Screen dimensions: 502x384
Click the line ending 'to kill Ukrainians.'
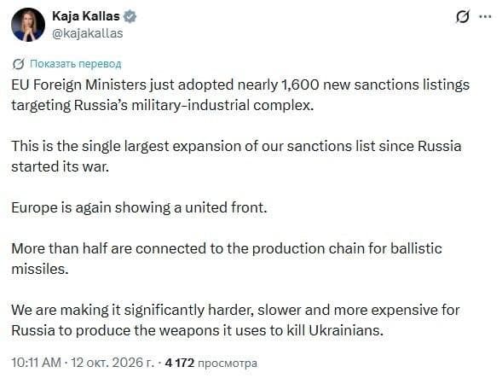click(x=197, y=330)
